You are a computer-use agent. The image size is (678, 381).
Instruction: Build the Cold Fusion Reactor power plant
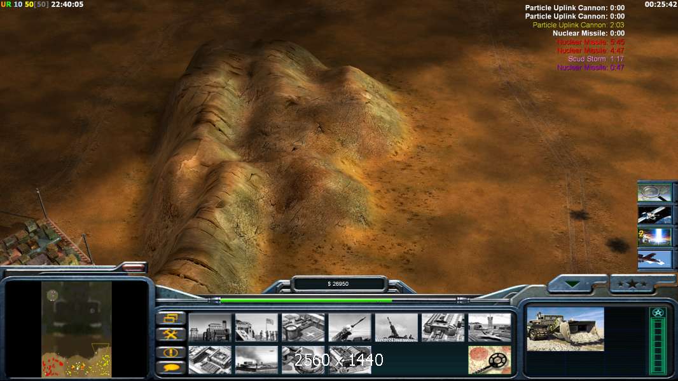coord(210,328)
